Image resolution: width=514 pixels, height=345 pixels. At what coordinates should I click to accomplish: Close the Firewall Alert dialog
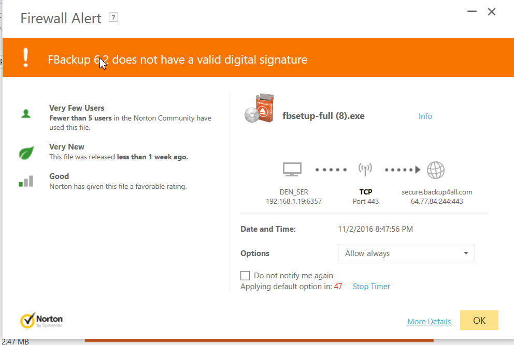coord(492,12)
